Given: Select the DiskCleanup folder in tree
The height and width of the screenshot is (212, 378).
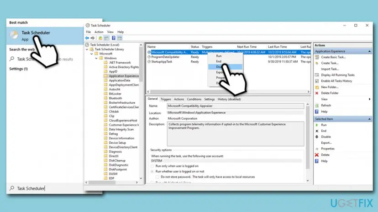Looking at the screenshot, I should click(117, 161).
